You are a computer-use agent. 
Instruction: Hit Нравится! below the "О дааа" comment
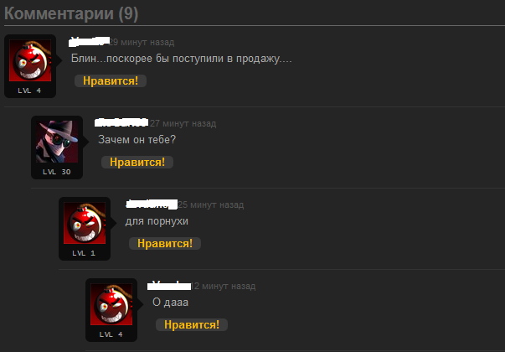(192, 324)
